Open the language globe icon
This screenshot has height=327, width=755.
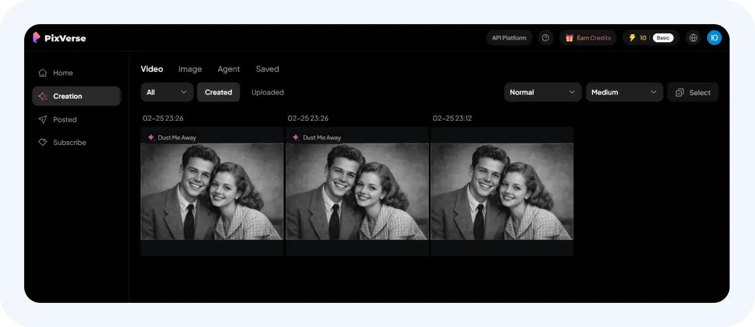(694, 38)
